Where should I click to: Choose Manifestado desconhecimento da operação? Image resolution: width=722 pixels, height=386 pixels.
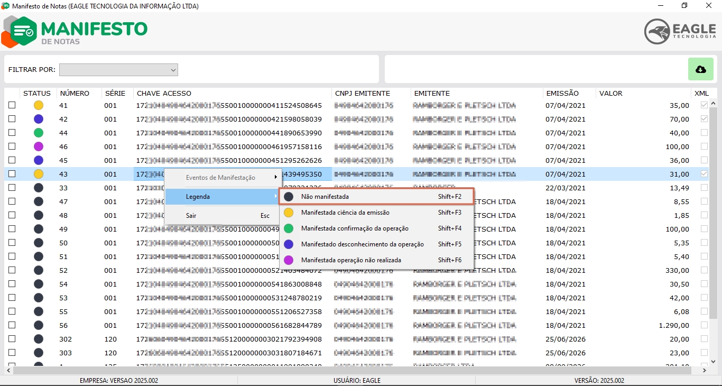[x=377, y=244]
